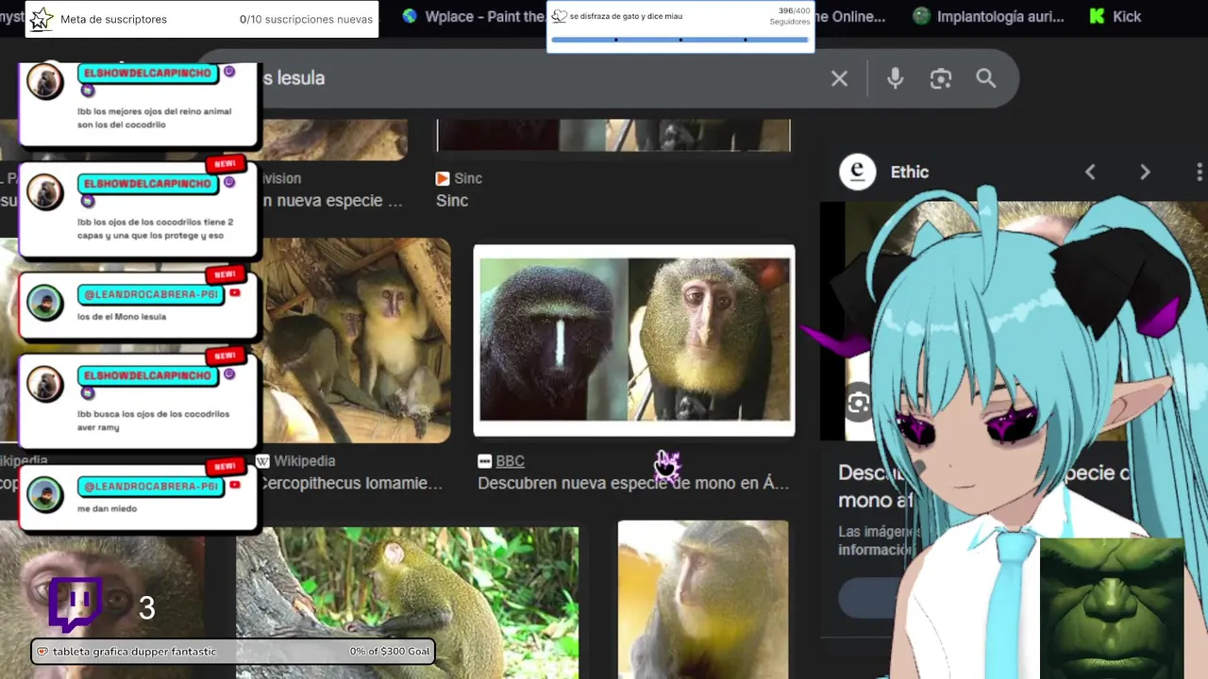This screenshot has height=679, width=1208.
Task: Click chat message 'cocodrilos tiene 2 capas'
Action: click(155, 229)
